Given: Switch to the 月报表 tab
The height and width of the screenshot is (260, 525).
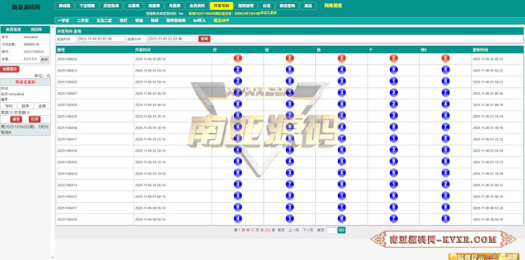Looking at the screenshot, I should pyautogui.click(x=175, y=6).
